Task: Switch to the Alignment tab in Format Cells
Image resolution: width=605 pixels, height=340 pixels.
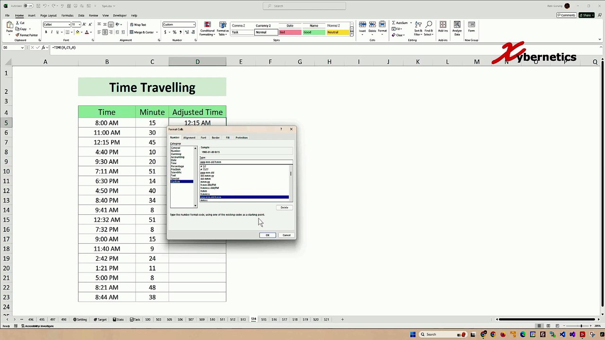Action: [x=189, y=137]
